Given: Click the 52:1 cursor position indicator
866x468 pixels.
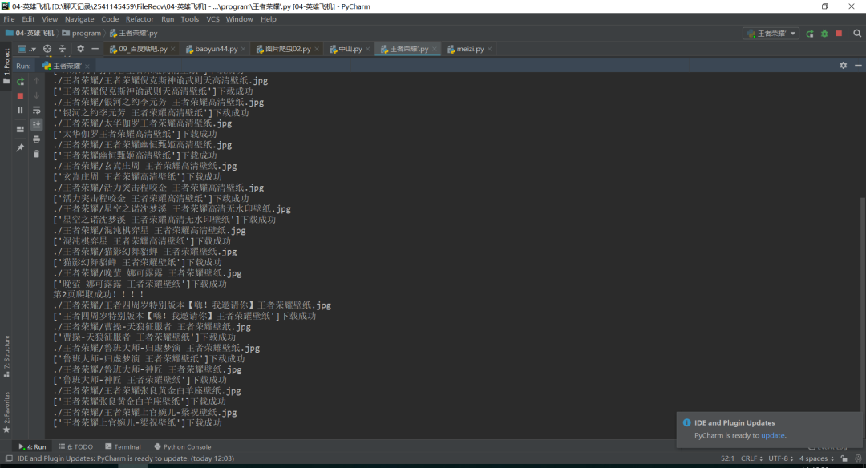Looking at the screenshot, I should 727,458.
